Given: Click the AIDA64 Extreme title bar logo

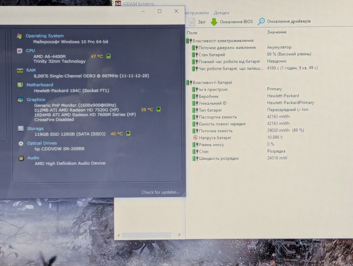Looking at the screenshot, I should click(118, 4).
